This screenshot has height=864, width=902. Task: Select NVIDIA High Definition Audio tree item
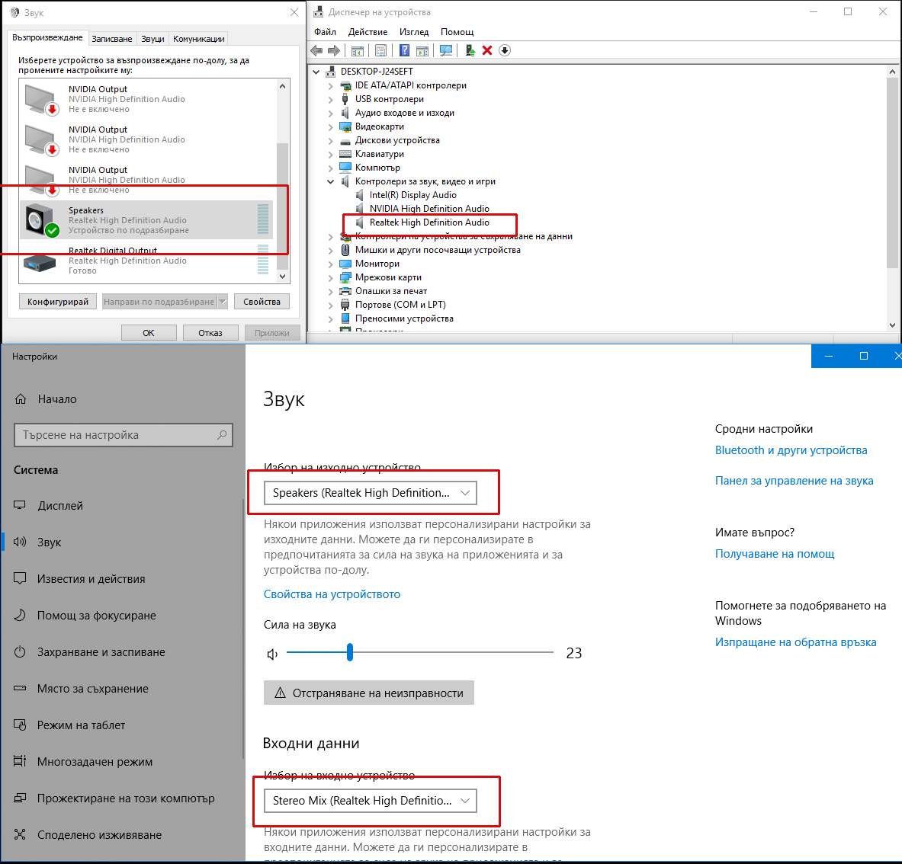click(x=429, y=209)
